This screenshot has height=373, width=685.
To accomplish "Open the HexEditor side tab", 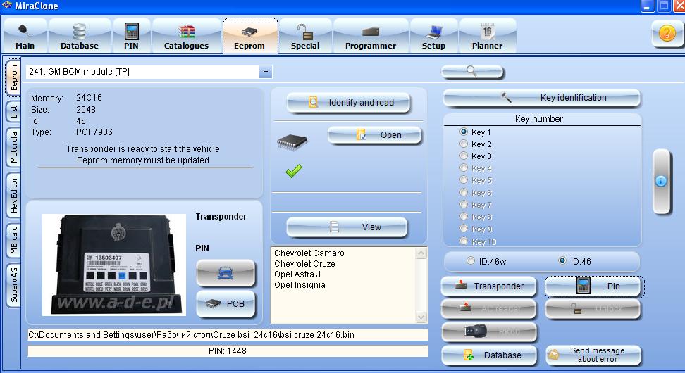I will coord(14,195).
